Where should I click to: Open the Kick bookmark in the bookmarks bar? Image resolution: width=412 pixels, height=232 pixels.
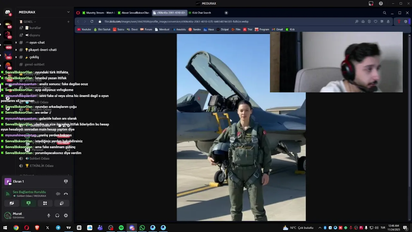(x=290, y=29)
